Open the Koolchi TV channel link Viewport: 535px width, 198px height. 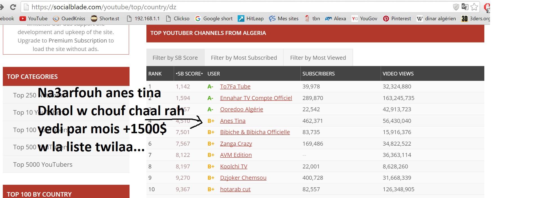pos(234,166)
